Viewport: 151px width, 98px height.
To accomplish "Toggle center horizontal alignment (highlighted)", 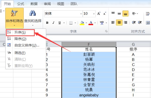I will [x=119, y=23].
